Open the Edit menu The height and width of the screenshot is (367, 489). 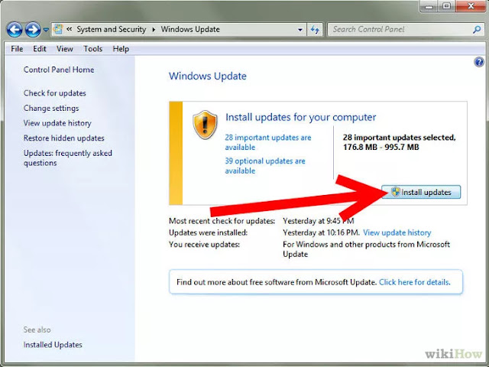(x=40, y=49)
